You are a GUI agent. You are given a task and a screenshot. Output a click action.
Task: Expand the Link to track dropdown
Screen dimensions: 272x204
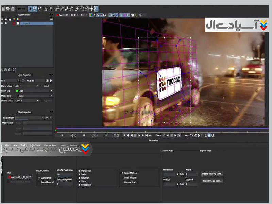(27, 101)
